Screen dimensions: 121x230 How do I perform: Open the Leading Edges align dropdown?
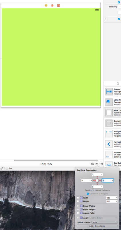[103, 218]
